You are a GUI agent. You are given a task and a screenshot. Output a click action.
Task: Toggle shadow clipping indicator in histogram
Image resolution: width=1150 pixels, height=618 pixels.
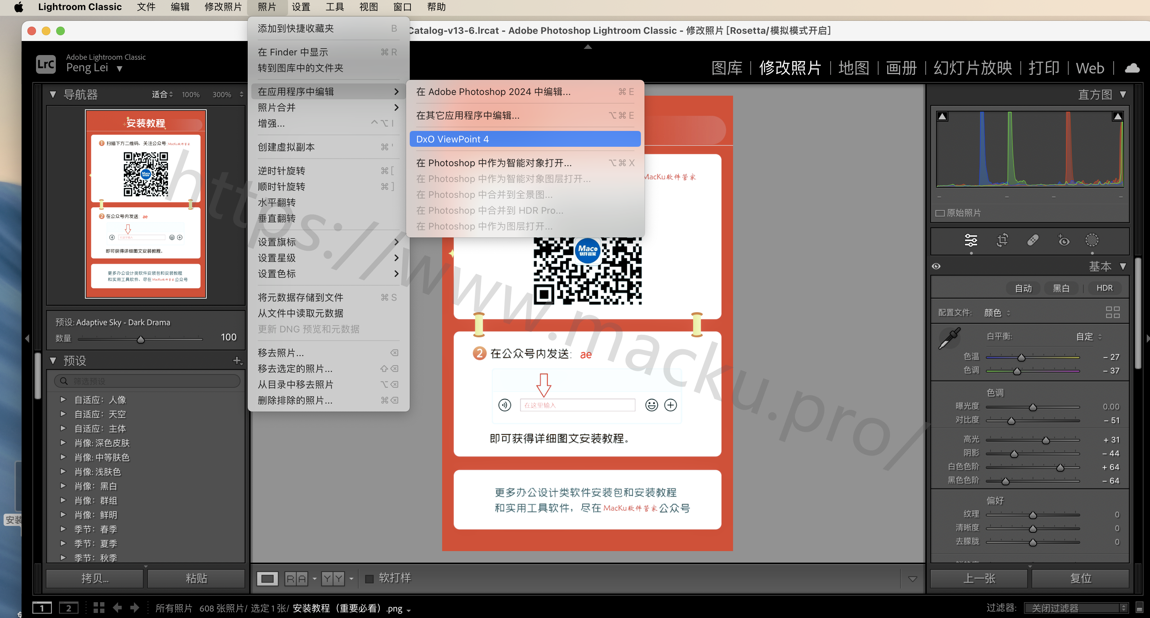(942, 117)
